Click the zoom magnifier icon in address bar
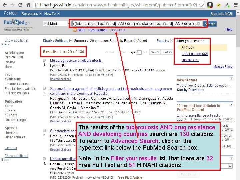The height and width of the screenshot is (180, 240). tap(195, 5)
